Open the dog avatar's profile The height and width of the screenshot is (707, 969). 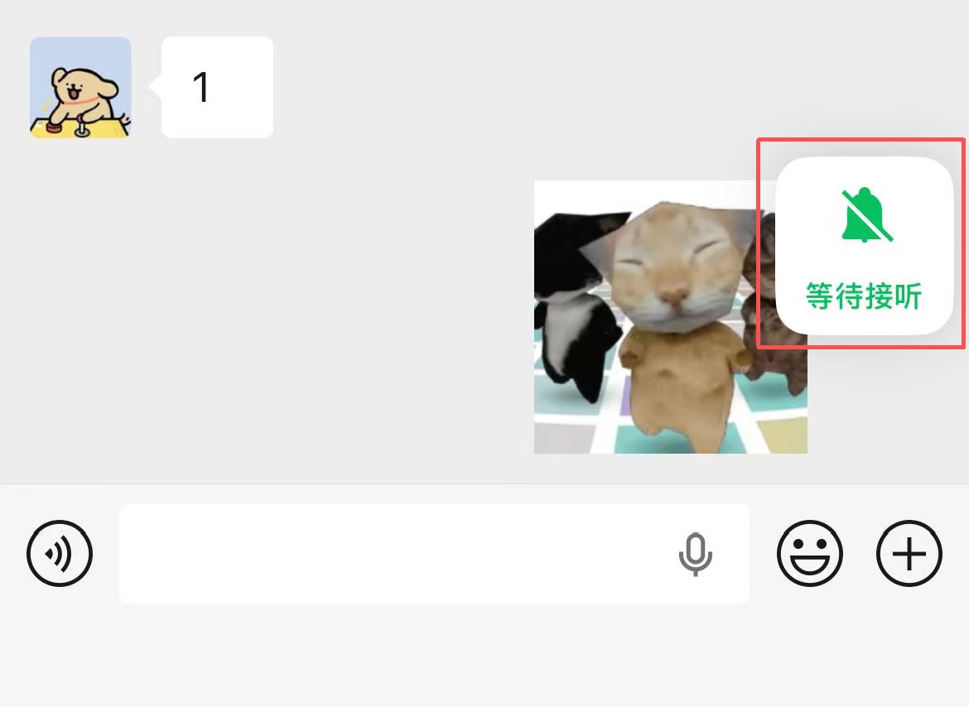click(80, 87)
